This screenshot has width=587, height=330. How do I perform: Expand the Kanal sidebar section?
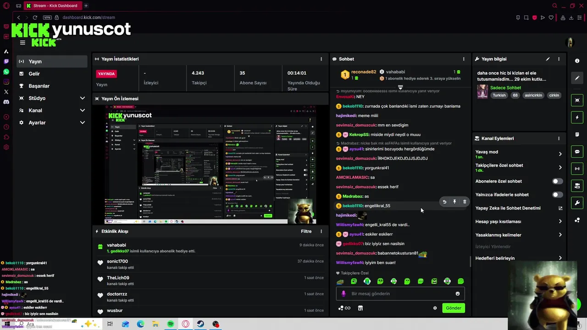(83, 110)
